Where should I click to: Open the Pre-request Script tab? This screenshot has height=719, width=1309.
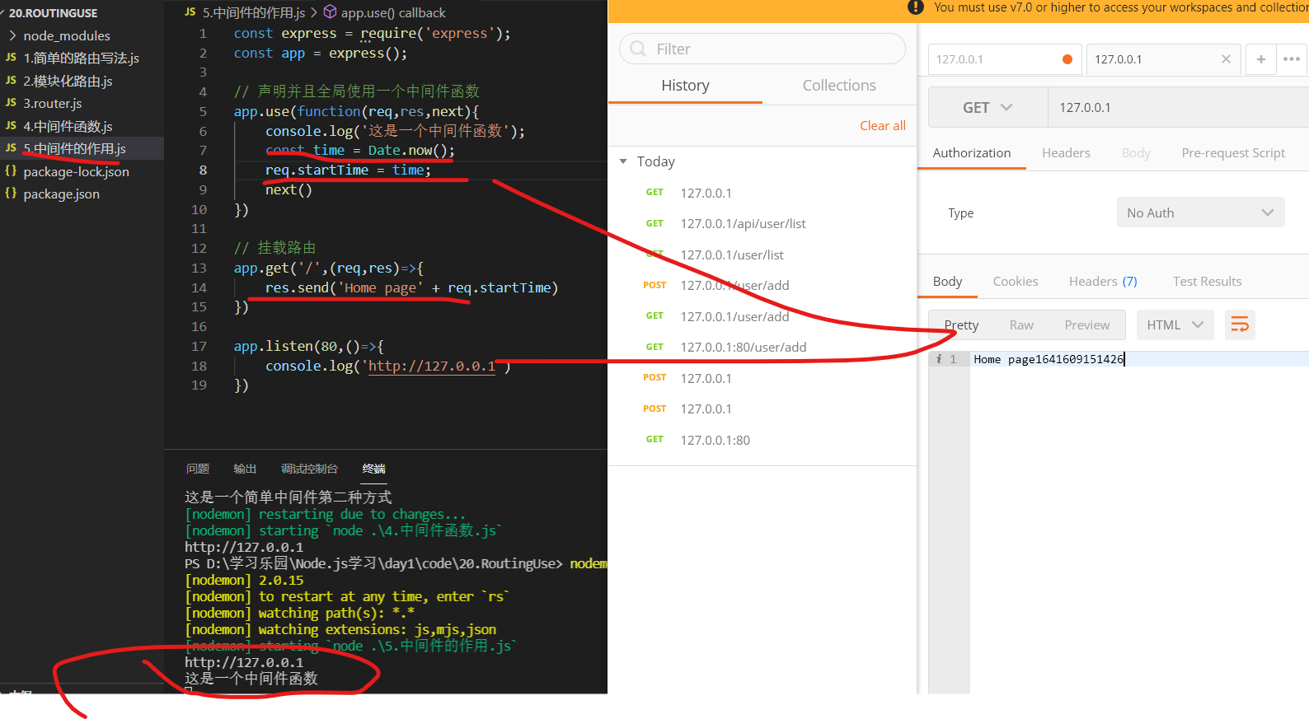coord(1233,153)
